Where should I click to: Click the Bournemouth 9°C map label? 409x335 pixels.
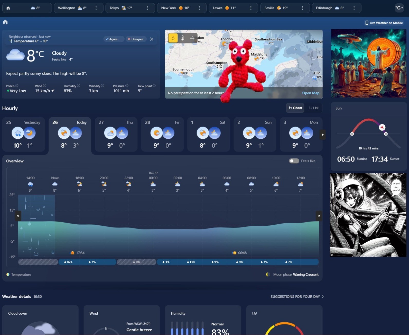[183, 71]
